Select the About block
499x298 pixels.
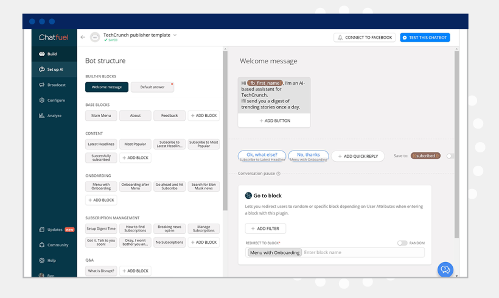(135, 115)
